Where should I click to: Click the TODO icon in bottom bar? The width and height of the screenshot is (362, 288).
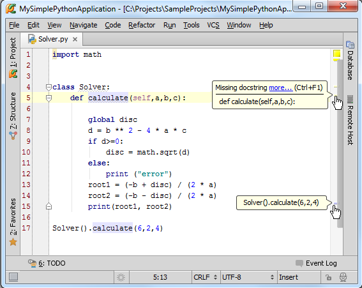point(32,263)
